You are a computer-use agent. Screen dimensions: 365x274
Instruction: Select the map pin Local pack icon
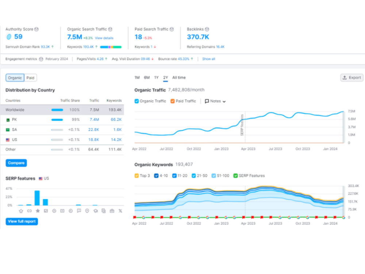point(87,211)
